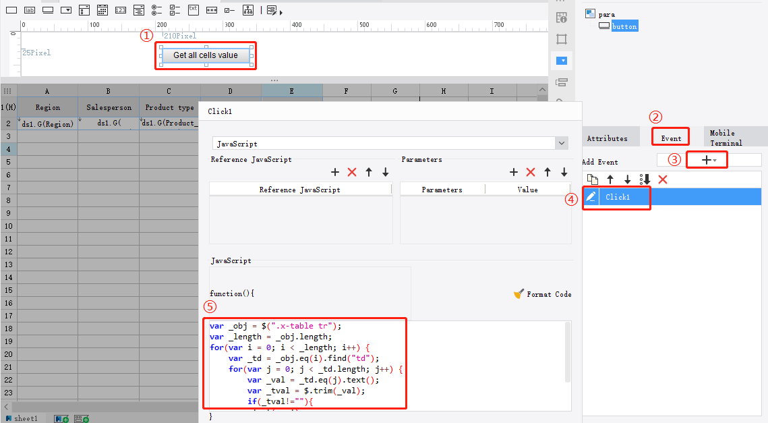Open the JavaScript event type dropdown
The image size is (768, 423).
click(561, 144)
